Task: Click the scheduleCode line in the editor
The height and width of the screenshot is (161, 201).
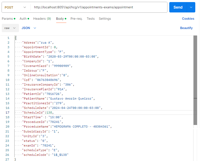Action: [46, 155]
